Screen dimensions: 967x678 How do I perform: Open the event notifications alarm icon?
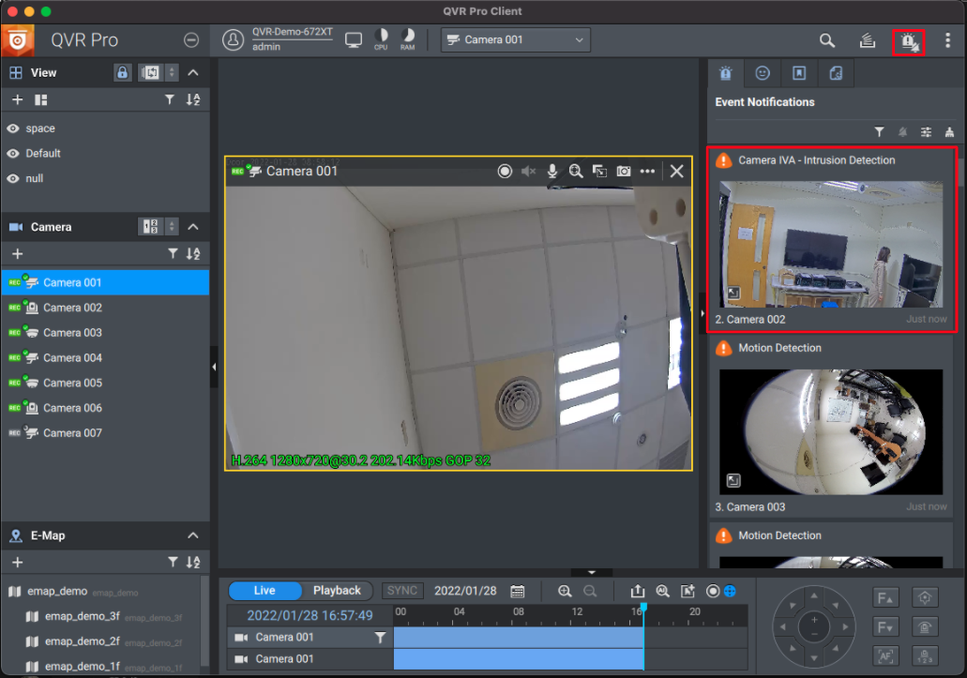tap(908, 41)
